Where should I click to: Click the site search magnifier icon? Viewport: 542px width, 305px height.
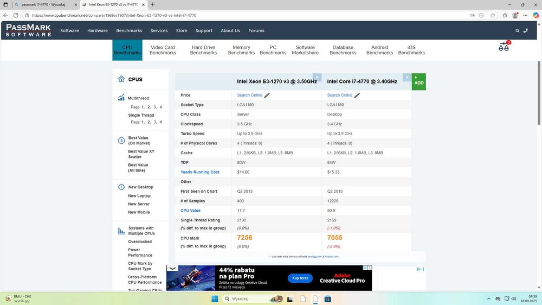click(518, 30)
